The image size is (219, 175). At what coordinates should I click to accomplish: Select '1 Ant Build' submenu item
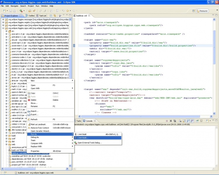tap(98, 134)
